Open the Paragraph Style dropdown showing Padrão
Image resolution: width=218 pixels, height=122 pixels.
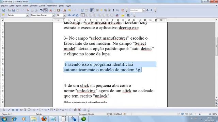click(27, 15)
